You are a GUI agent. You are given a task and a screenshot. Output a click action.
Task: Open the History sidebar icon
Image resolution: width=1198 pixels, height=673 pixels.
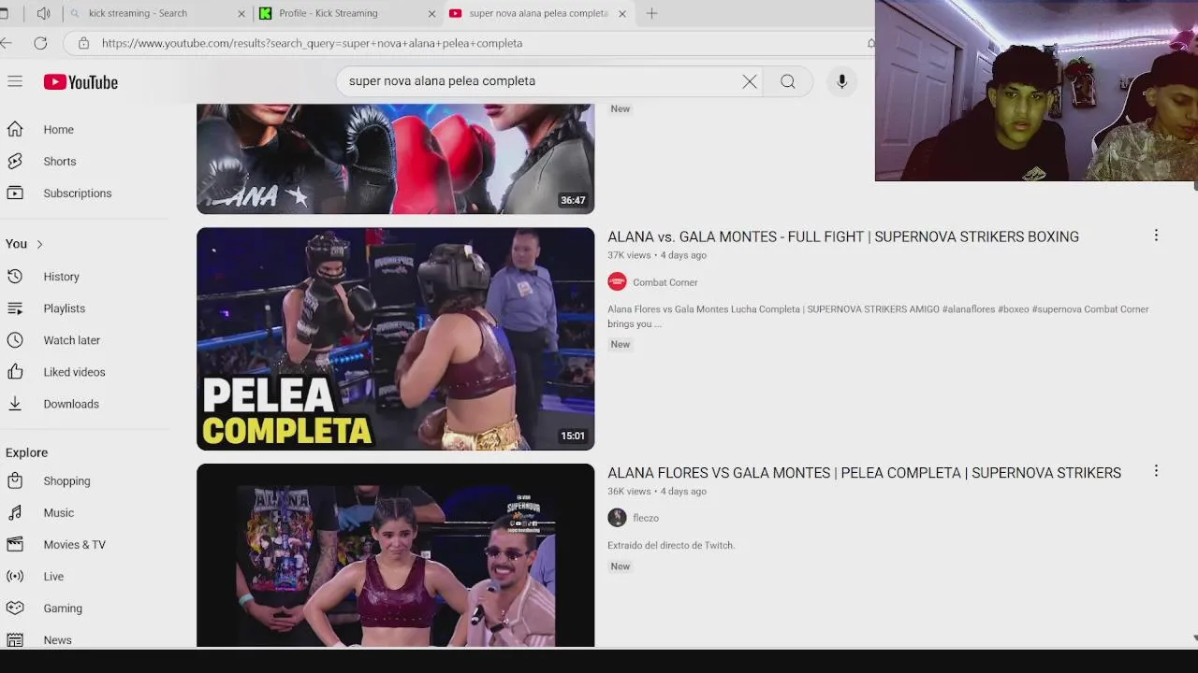tap(15, 276)
